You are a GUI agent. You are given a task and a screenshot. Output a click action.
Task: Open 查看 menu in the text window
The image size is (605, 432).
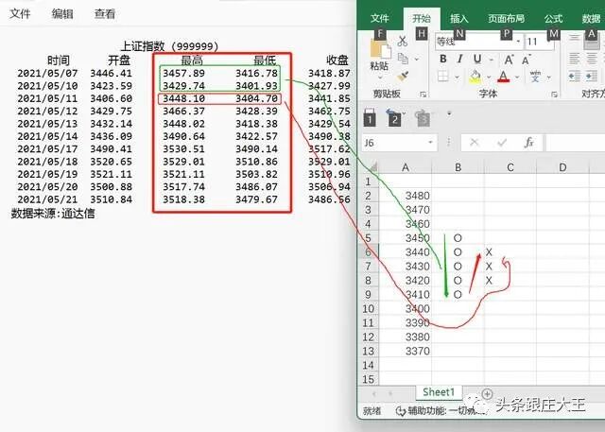pos(105,13)
